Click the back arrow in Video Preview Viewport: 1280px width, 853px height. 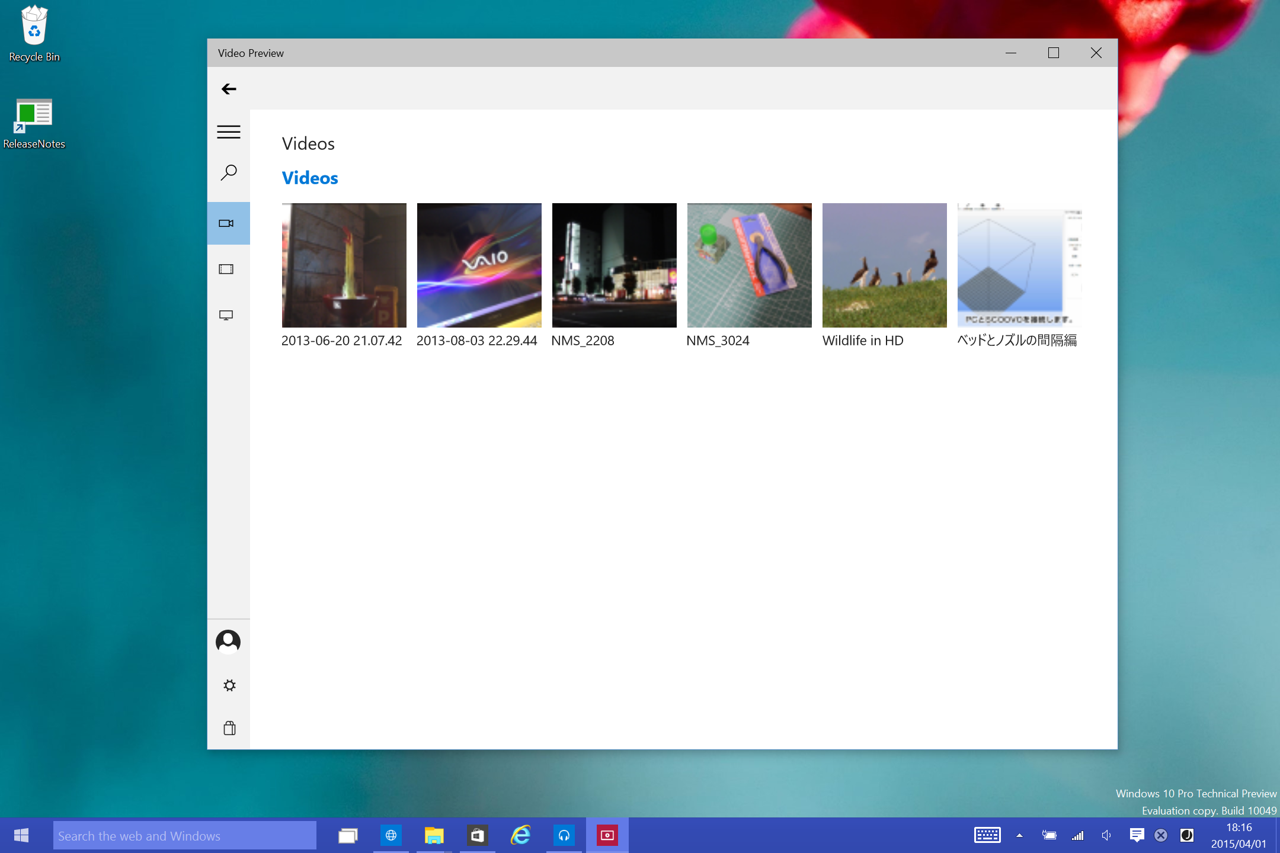click(229, 89)
